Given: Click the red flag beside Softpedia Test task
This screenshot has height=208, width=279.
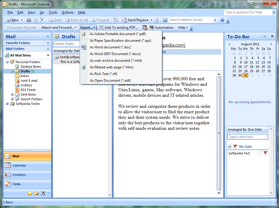Looking at the screenshot, I should click(265, 153).
